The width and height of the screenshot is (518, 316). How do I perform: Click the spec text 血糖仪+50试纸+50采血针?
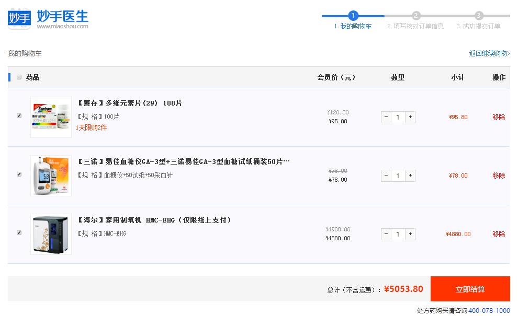coord(138,175)
